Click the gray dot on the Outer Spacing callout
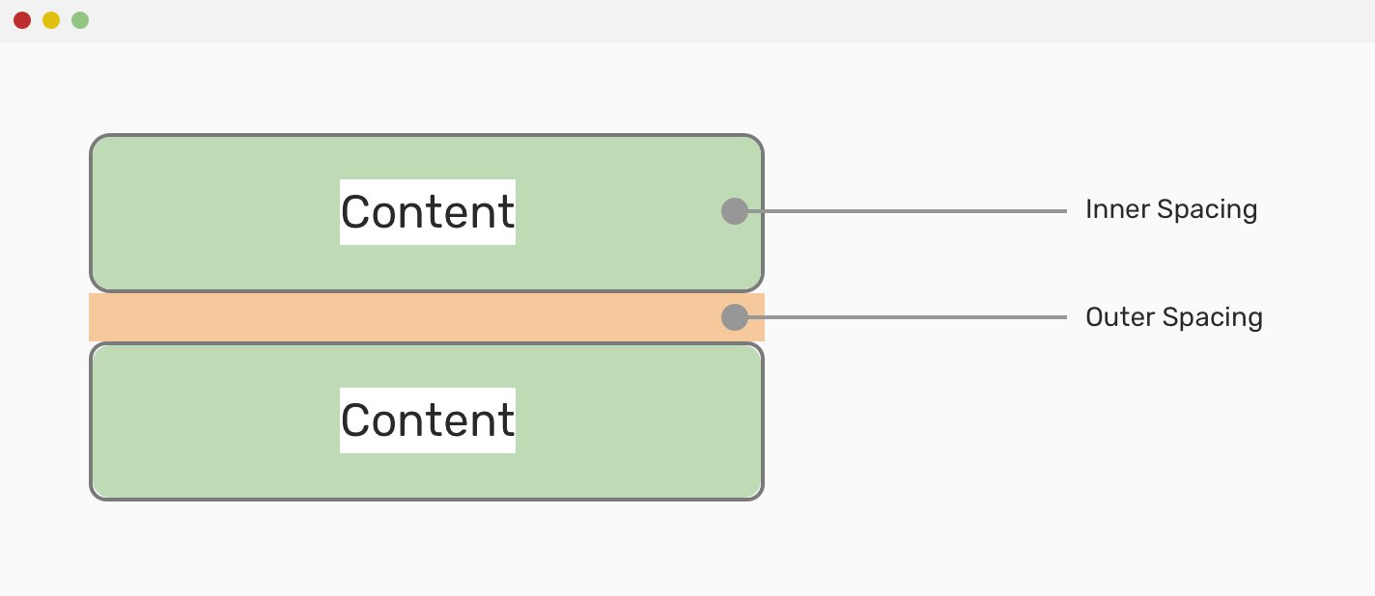The height and width of the screenshot is (596, 1375). click(x=735, y=317)
